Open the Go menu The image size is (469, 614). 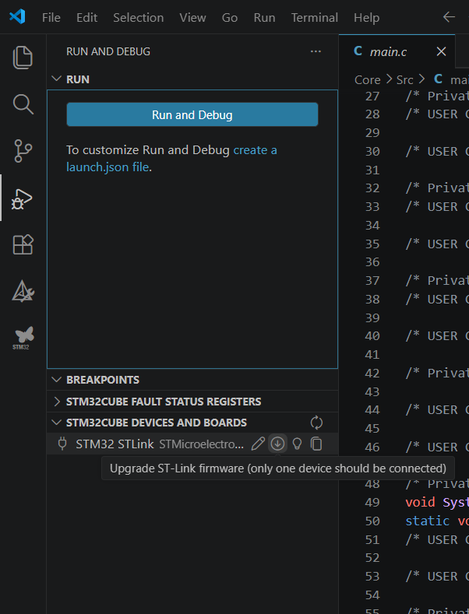[229, 18]
